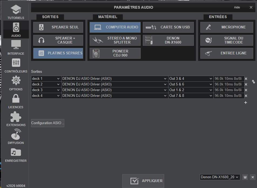Image resolution: width=257 pixels, height=188 pixels.
Task: Select the Audio tab in sidebar
Action: pos(16,29)
